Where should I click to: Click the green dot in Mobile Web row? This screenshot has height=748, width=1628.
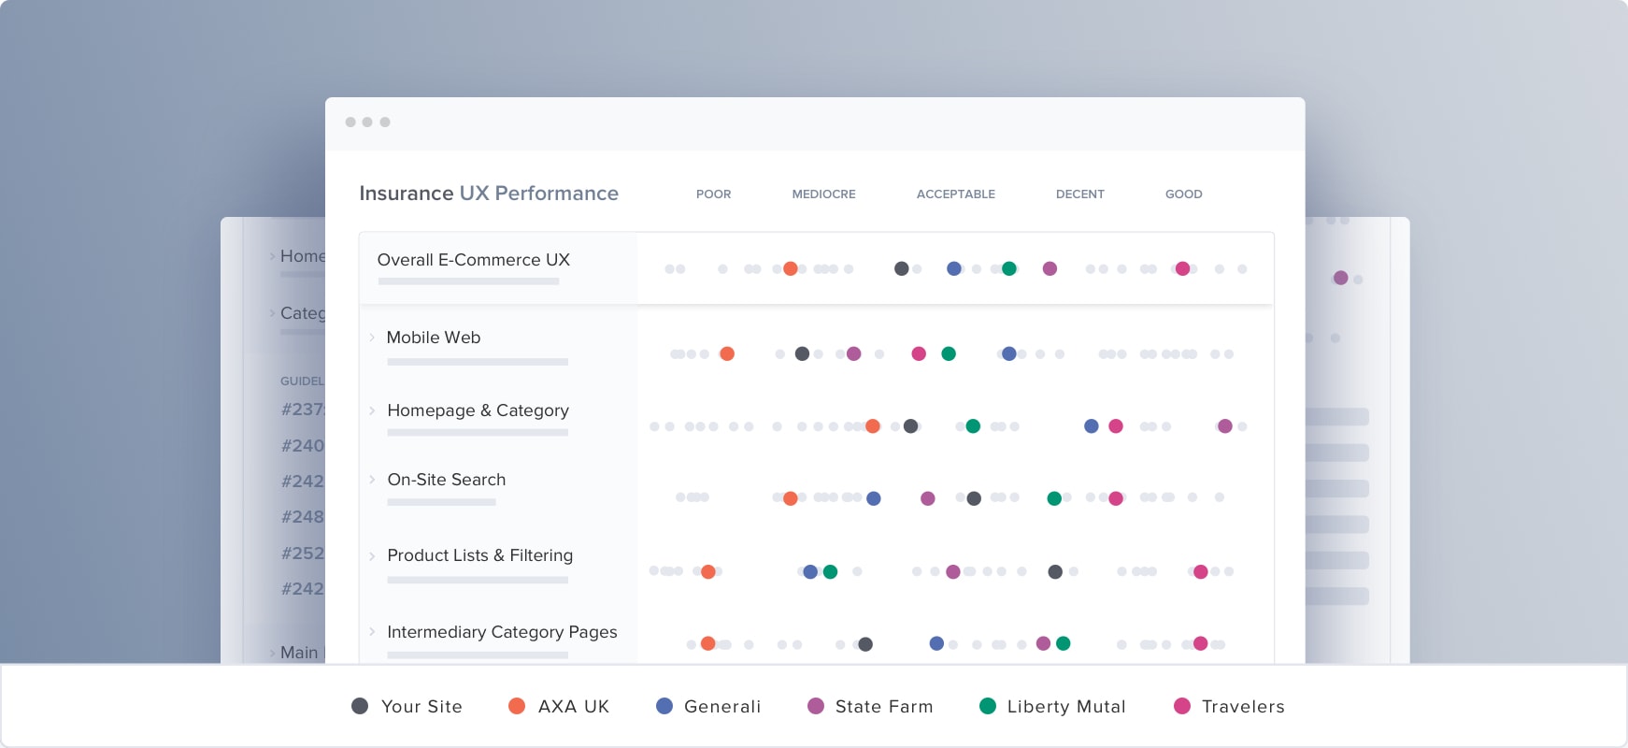[x=949, y=353]
